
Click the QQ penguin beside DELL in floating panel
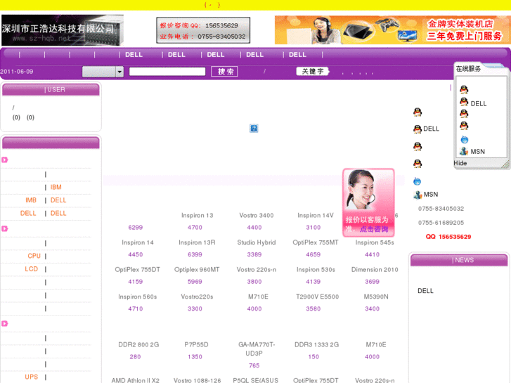[464, 103]
